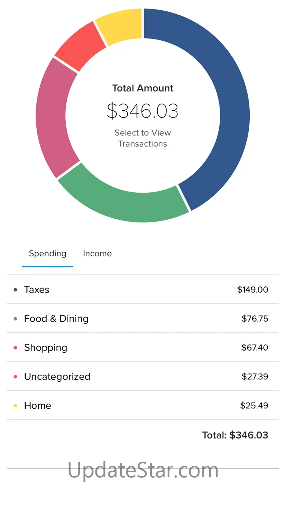Click the yellow dot beside Home

click(x=15, y=405)
